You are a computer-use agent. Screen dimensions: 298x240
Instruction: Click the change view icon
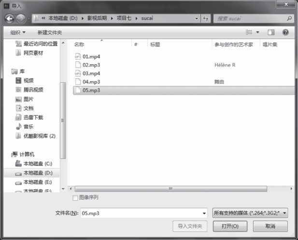click(x=249, y=32)
